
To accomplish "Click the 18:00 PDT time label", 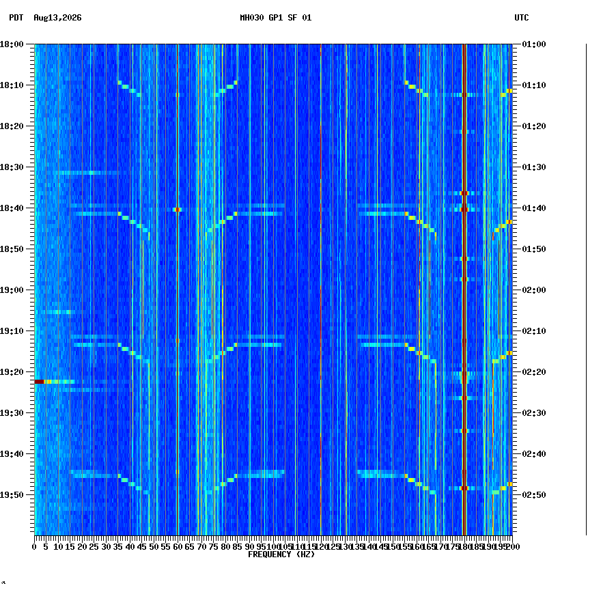I will 12,44.
